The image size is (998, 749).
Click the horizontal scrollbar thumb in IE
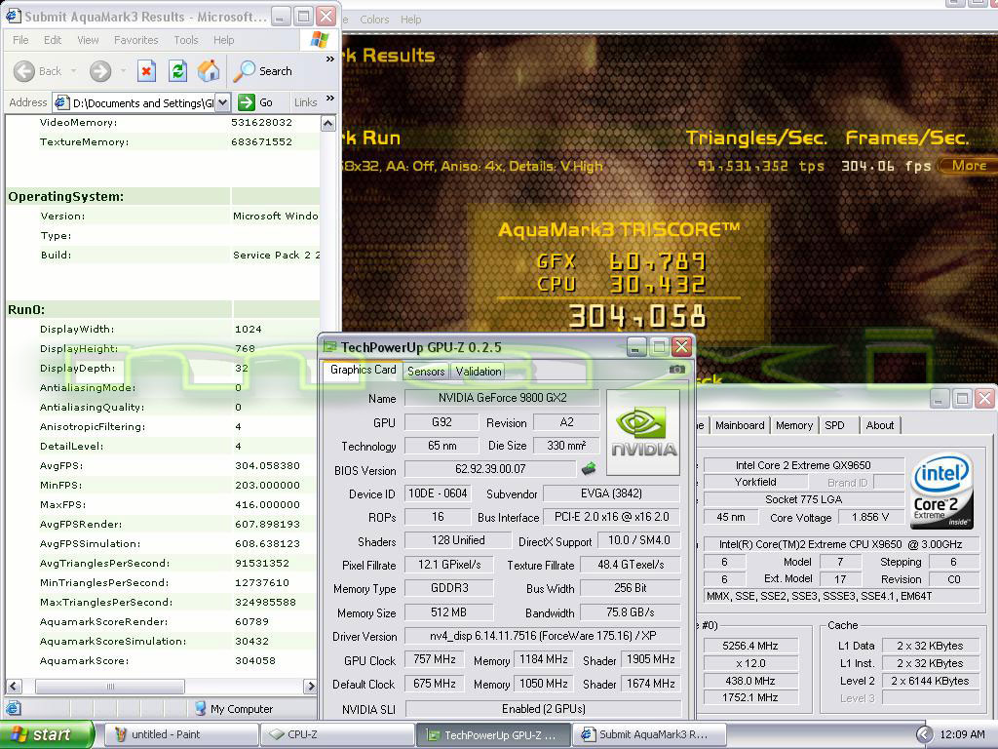point(110,686)
